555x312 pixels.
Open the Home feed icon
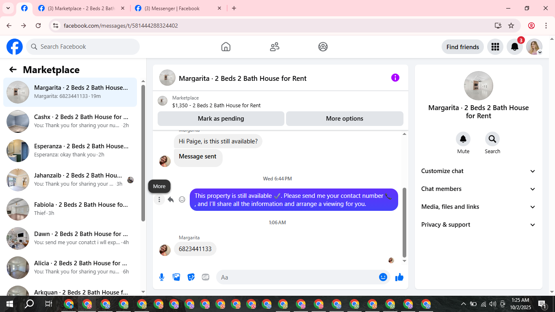tap(226, 47)
